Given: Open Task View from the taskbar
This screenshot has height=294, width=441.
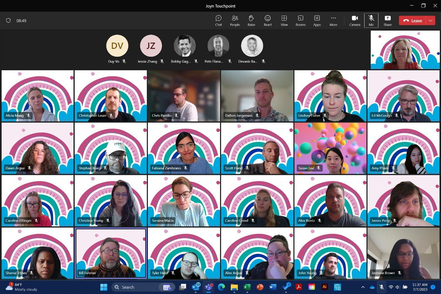Looking at the screenshot, I should click(183, 287).
